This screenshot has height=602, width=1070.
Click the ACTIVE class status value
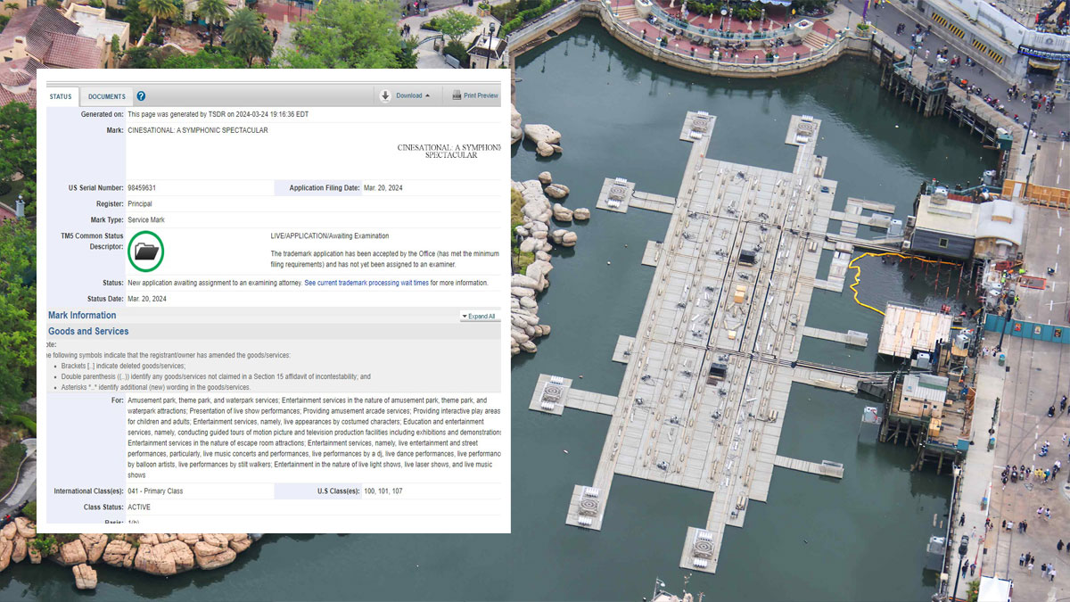pyautogui.click(x=139, y=507)
